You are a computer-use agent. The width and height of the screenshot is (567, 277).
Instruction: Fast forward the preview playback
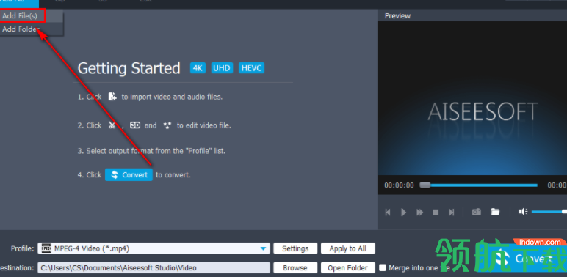(x=420, y=212)
